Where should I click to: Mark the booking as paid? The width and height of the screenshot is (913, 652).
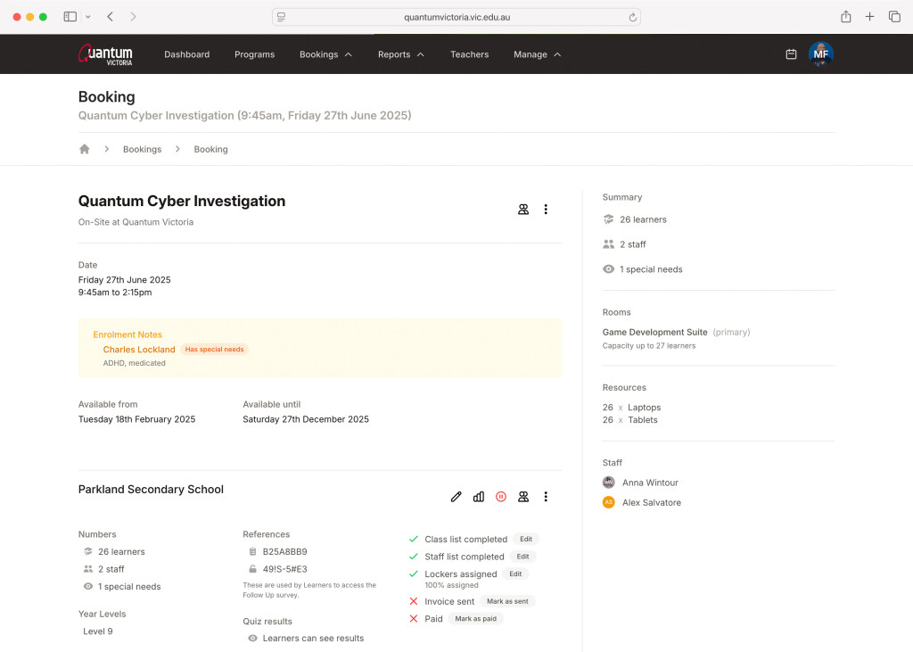point(475,619)
